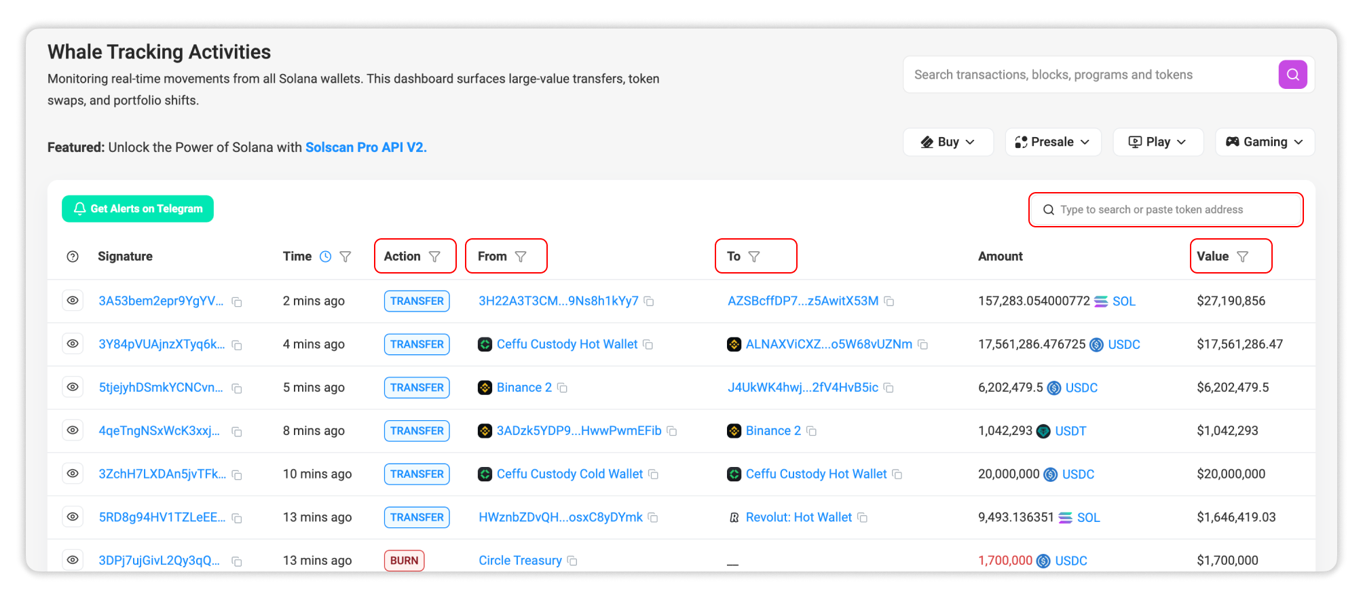Click the From column filter icon

(x=521, y=257)
